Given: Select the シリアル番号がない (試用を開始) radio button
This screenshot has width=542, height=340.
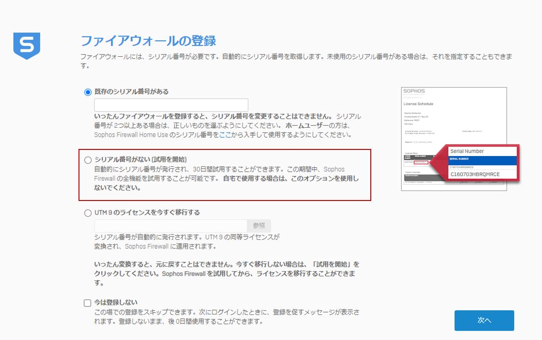Looking at the screenshot, I should click(88, 160).
